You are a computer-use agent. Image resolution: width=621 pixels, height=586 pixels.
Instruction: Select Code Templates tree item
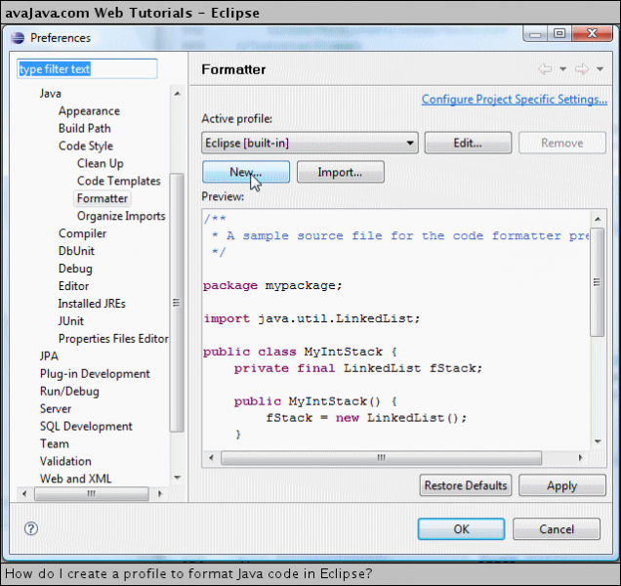point(118,181)
